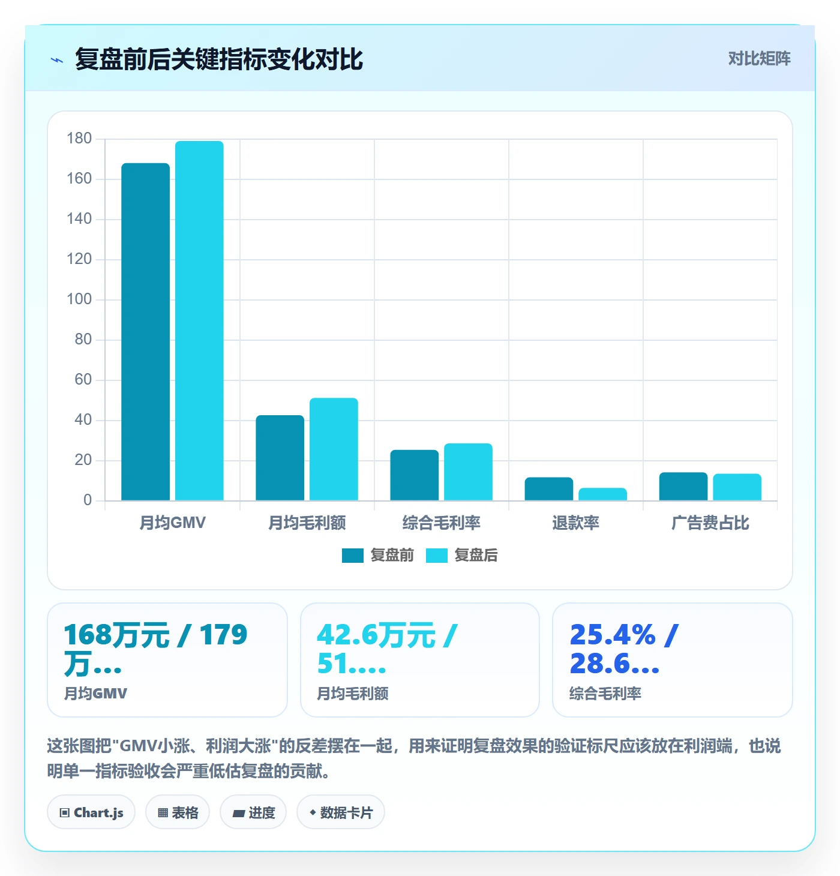The image size is (840, 876).
Task: Click the 复盘后 bar for 月均GMV
Action: click(x=199, y=321)
